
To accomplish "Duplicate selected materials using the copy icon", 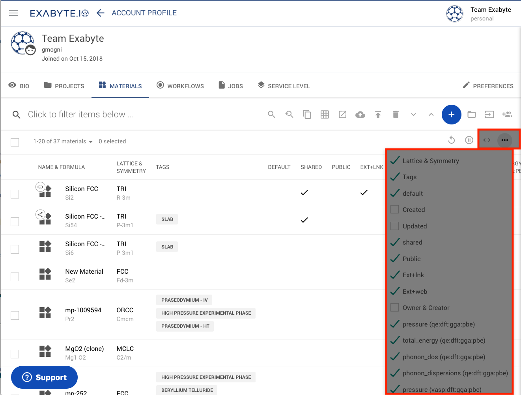I will tap(307, 114).
